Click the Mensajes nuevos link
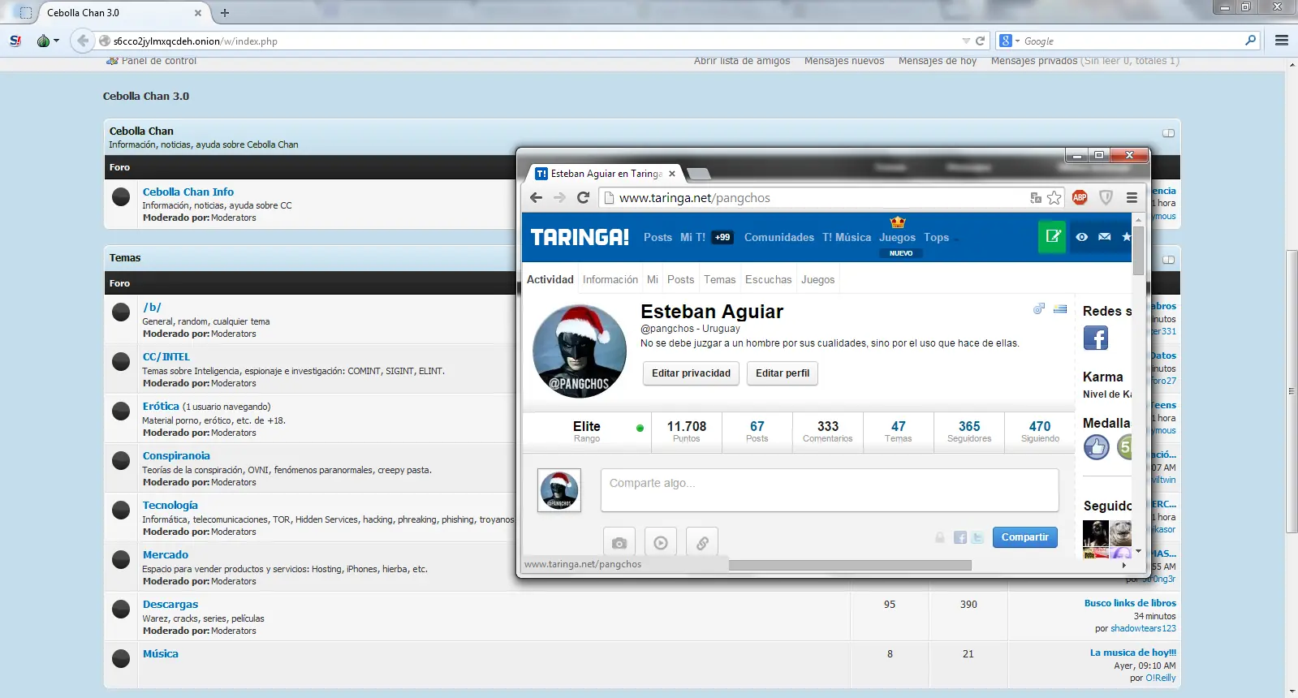The image size is (1298, 698). (844, 61)
